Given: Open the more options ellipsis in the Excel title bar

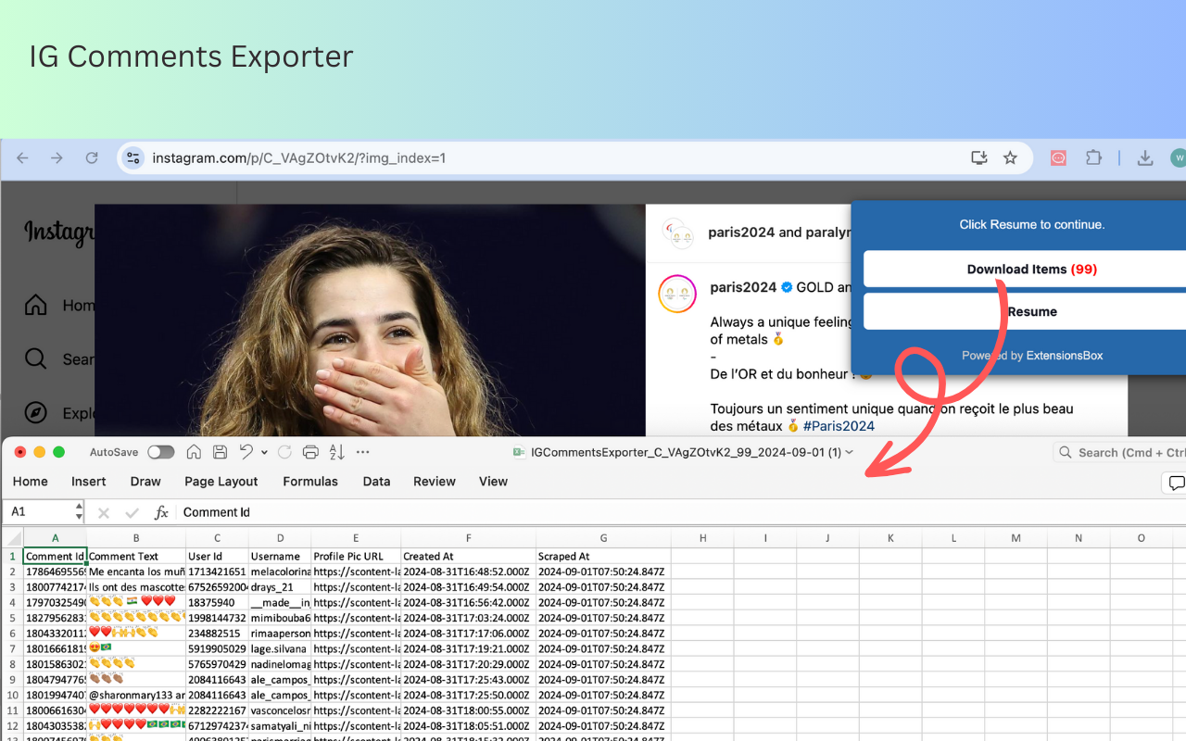Looking at the screenshot, I should coord(363,452).
